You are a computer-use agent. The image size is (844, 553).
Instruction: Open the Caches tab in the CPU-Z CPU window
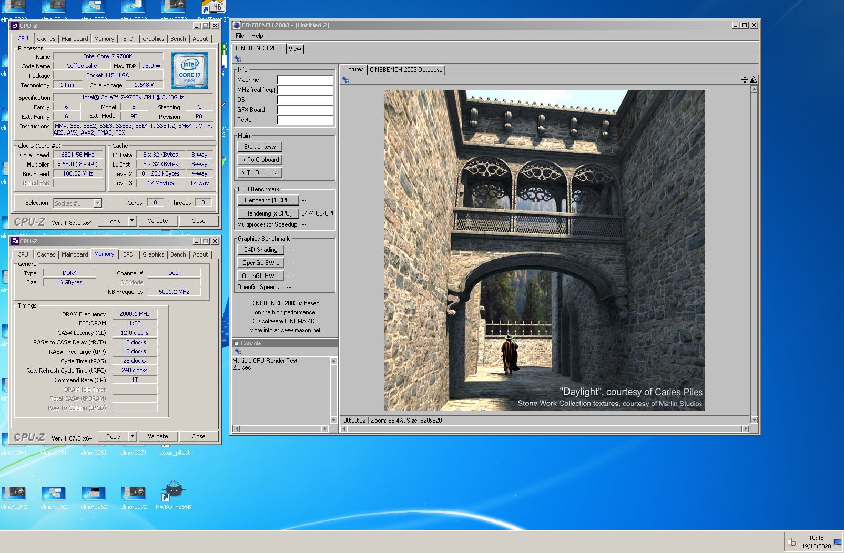coord(46,39)
